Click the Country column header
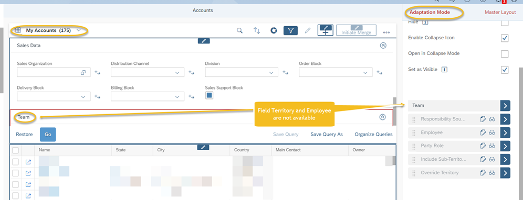The height and width of the screenshot is (200, 523). coord(250,150)
